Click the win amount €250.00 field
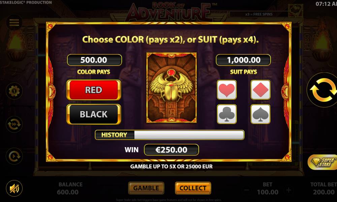 point(171,149)
